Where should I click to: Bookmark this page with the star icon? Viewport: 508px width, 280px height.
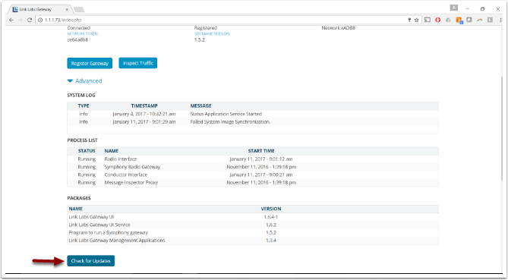coord(417,20)
